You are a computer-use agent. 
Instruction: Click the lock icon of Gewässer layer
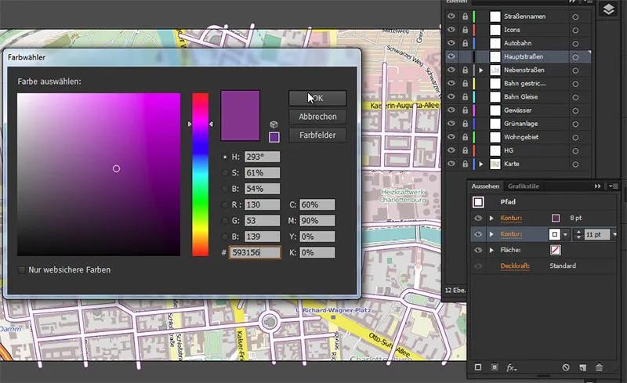[465, 110]
